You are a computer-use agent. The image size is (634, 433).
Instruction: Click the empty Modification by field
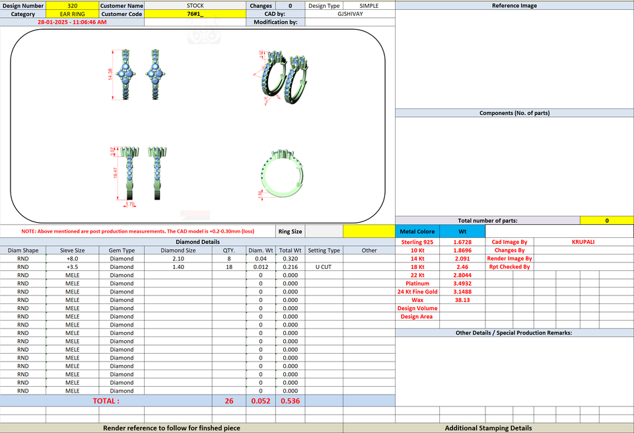(350, 22)
